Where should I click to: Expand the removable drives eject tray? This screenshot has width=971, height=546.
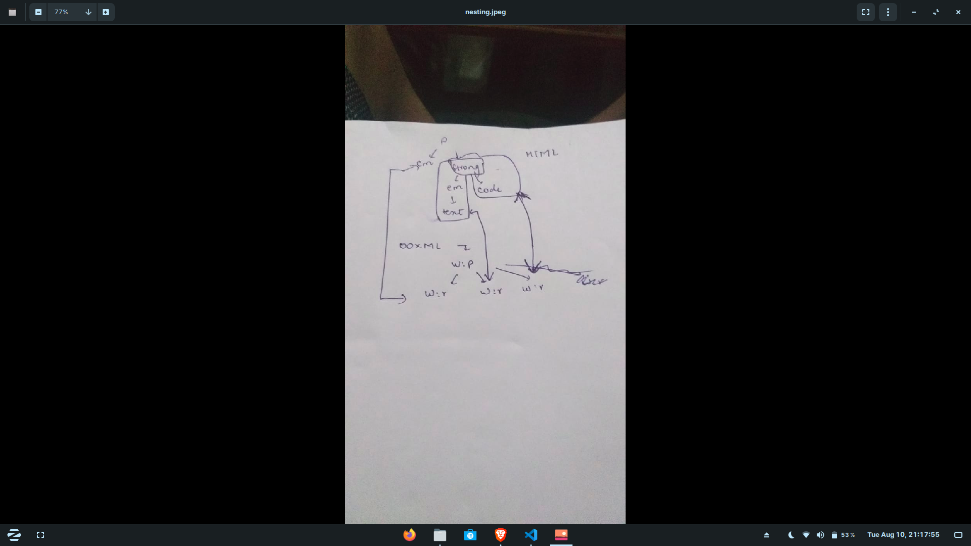tap(767, 535)
